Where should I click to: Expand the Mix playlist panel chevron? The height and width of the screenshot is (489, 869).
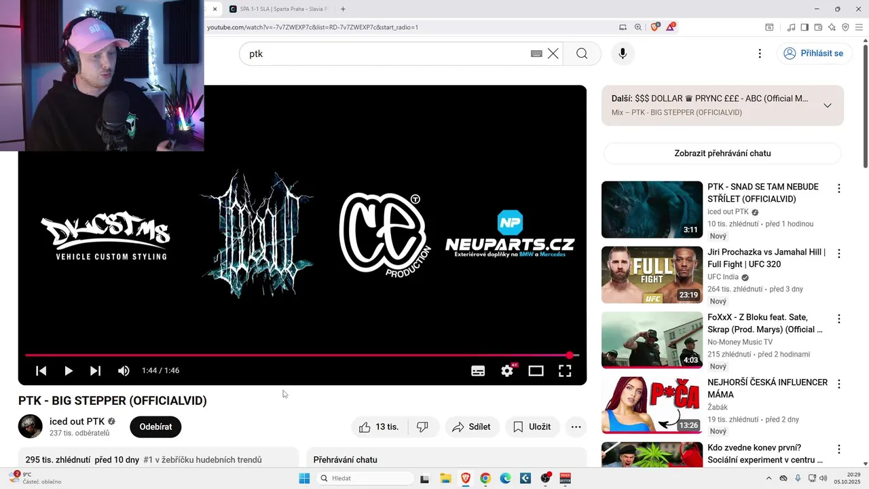(828, 105)
